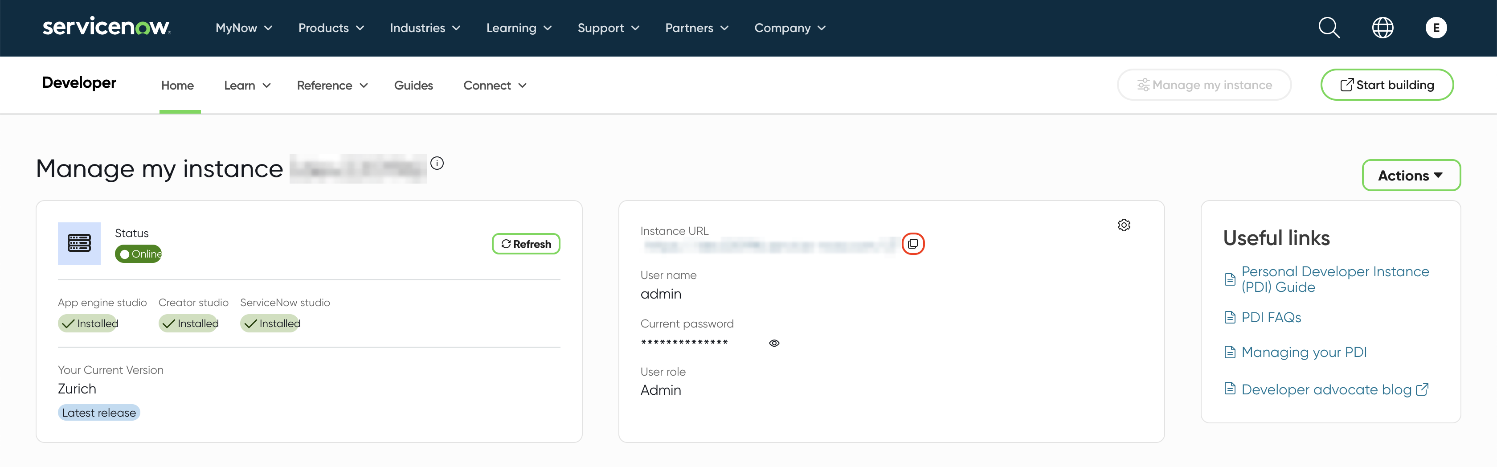Open instance settings gear icon

pos(1123,225)
